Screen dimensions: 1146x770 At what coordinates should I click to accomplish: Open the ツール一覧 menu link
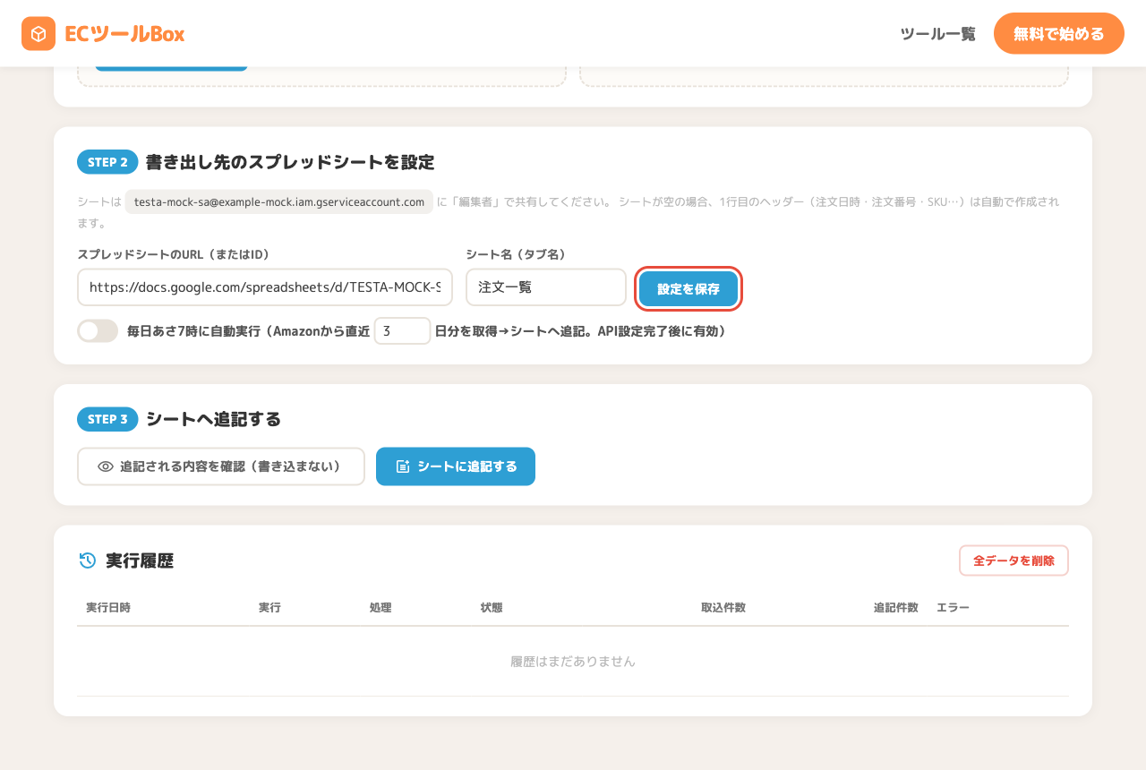tap(937, 34)
